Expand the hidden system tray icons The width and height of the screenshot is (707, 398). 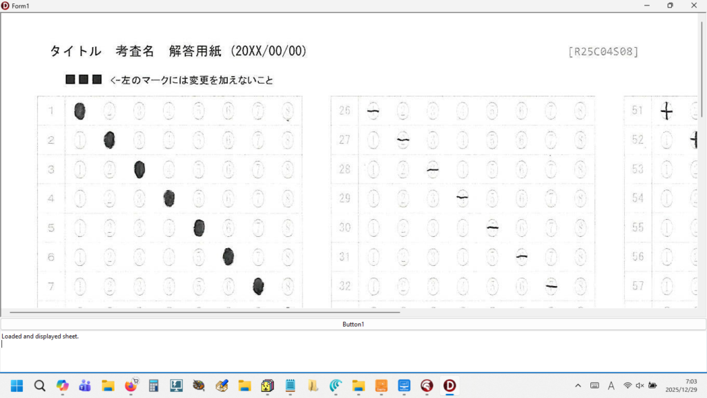pos(578,386)
